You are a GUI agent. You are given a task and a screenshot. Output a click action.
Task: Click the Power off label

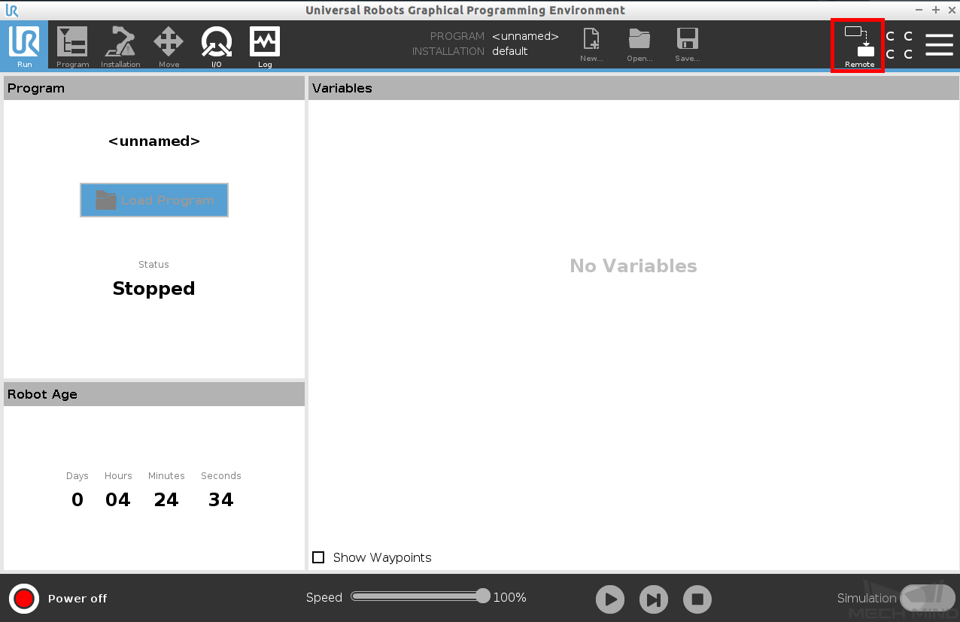tap(77, 599)
